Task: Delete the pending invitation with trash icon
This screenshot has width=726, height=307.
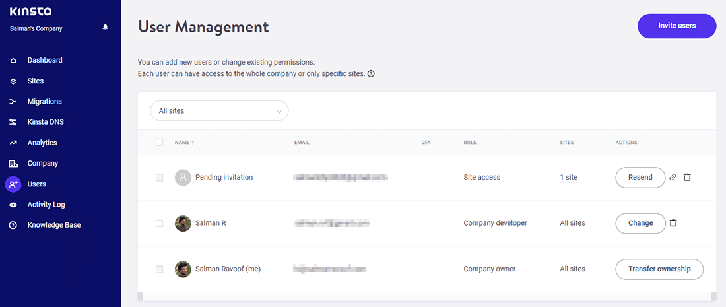Action: [687, 177]
